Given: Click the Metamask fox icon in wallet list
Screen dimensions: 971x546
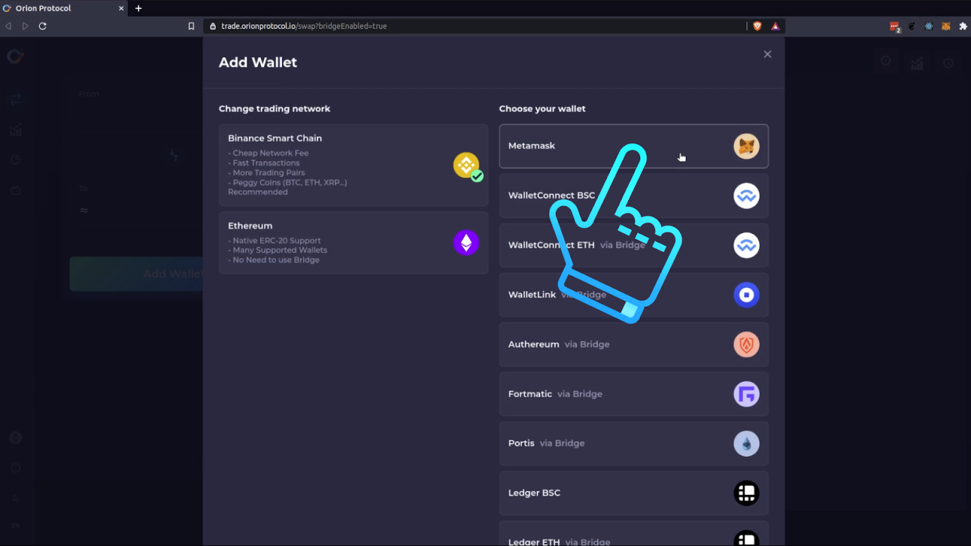Looking at the screenshot, I should tap(746, 146).
